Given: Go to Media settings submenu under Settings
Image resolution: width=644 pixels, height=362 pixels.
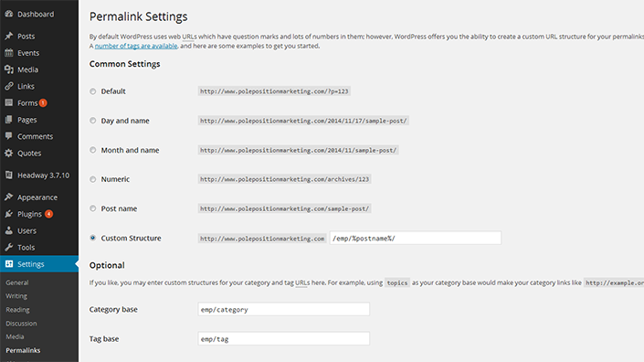Looking at the screenshot, I should coord(15,336).
